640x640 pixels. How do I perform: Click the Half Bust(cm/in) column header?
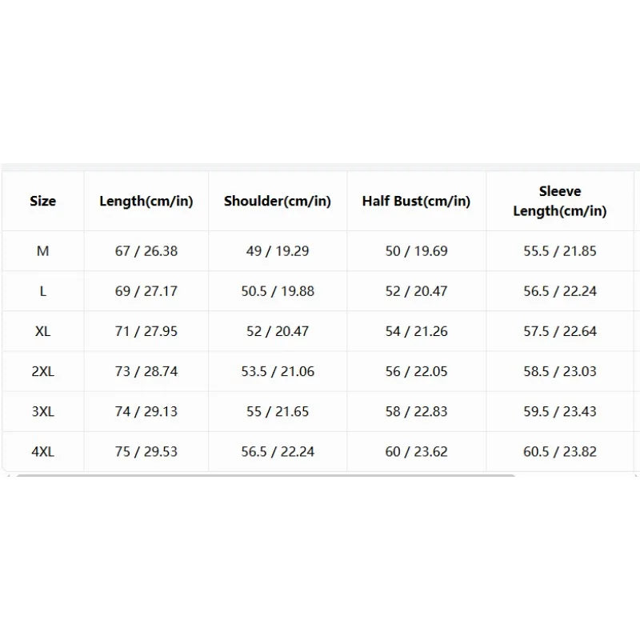(416, 201)
